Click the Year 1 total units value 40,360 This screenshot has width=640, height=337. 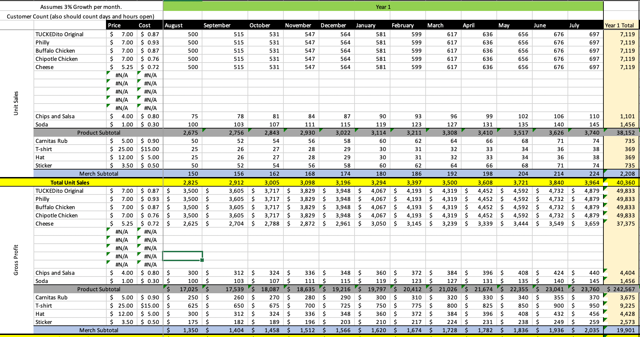[621, 183]
